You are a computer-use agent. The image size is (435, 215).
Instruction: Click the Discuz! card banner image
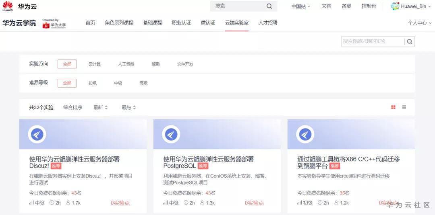click(x=83, y=134)
